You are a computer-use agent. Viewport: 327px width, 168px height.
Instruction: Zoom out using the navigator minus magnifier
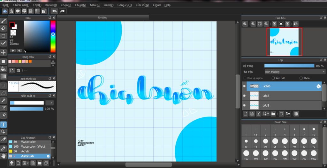266,24
